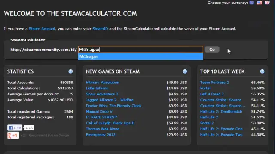The height and width of the screenshot is (154, 275).
Task: Open Little Inferno game link
Action: [97, 88]
